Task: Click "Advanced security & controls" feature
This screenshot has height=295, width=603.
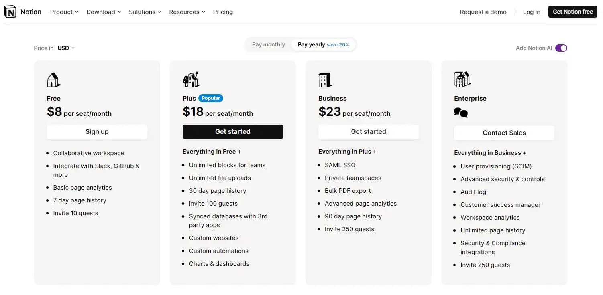Action: (503, 179)
